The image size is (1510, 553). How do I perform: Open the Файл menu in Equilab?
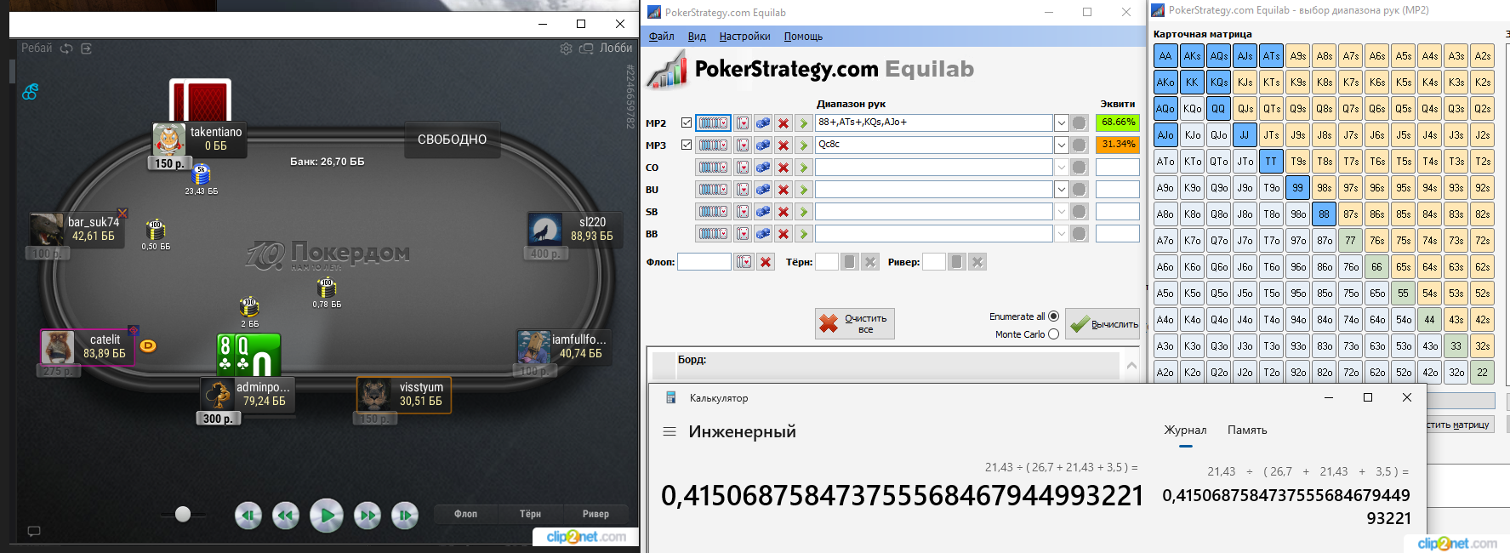tap(662, 37)
